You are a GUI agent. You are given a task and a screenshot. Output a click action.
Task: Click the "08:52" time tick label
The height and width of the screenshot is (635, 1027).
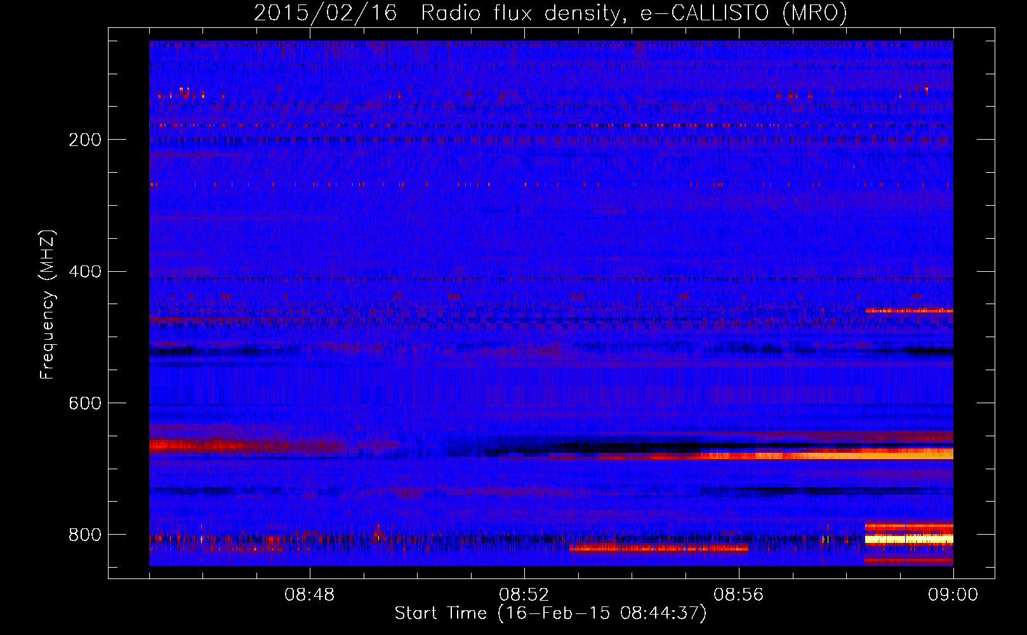(x=524, y=595)
